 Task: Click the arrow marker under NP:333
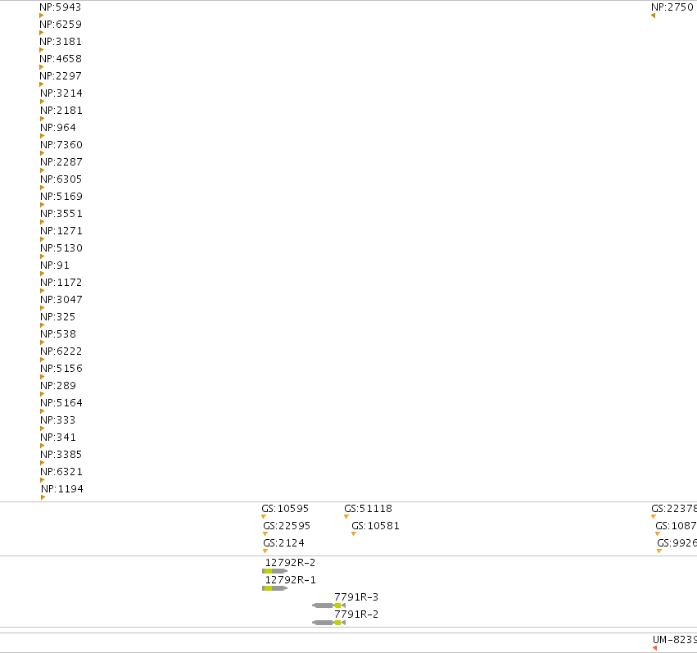(x=43, y=429)
